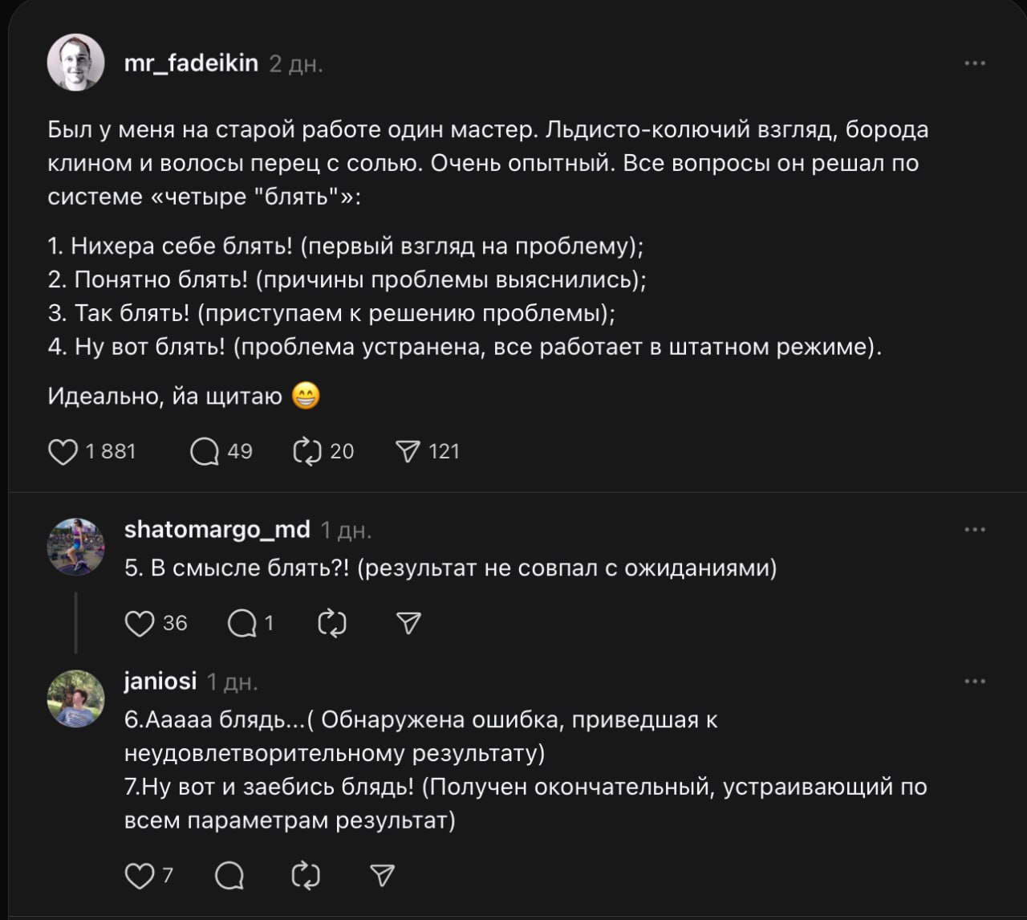Visit shatomargo_md's profile via username
Viewport: 1027px width, 920px height.
click(x=217, y=530)
